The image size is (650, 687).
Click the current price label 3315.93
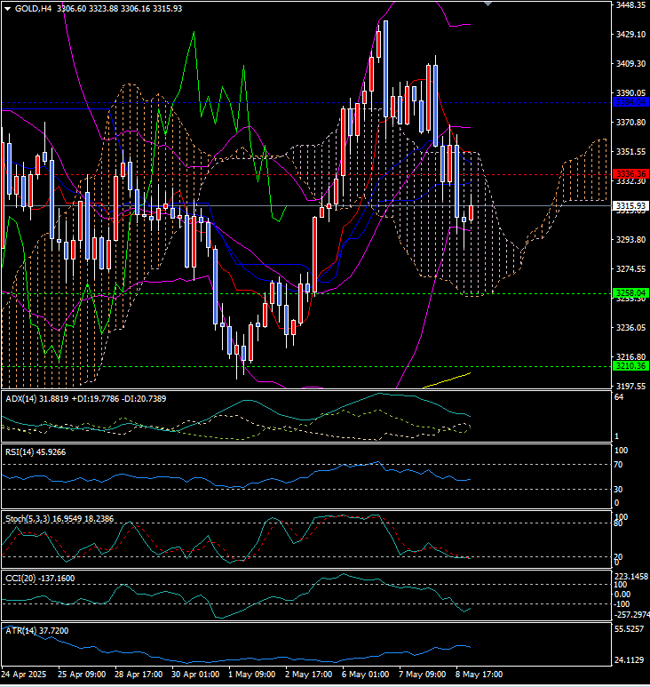[x=630, y=205]
